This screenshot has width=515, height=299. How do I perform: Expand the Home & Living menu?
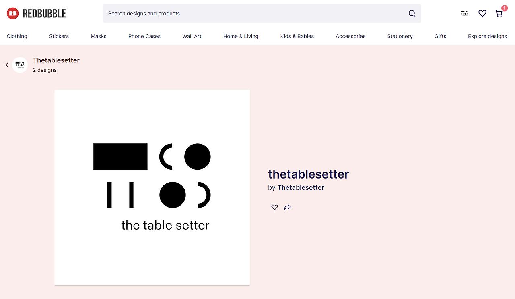tap(241, 36)
